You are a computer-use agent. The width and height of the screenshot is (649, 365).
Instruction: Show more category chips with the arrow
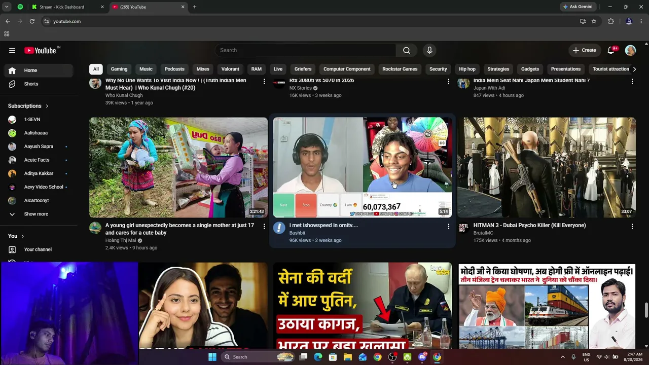click(x=634, y=69)
